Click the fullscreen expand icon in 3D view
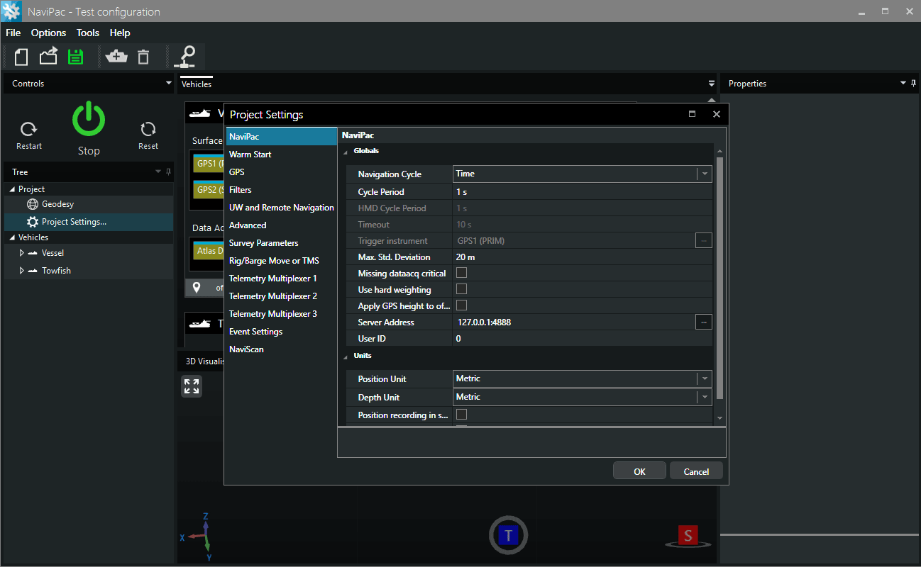 pos(192,386)
